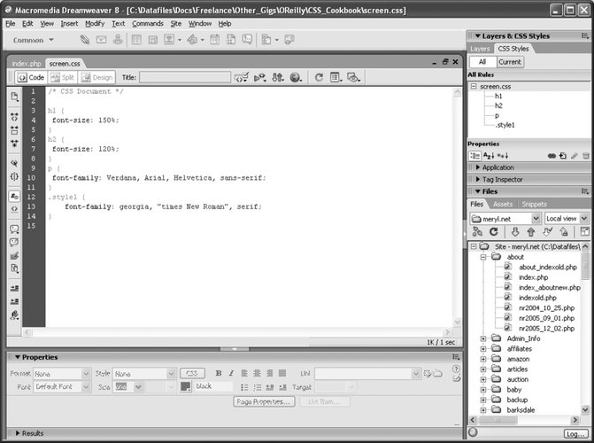Click the Get Files down arrow icon
This screenshot has width=594, height=443.
coord(515,232)
